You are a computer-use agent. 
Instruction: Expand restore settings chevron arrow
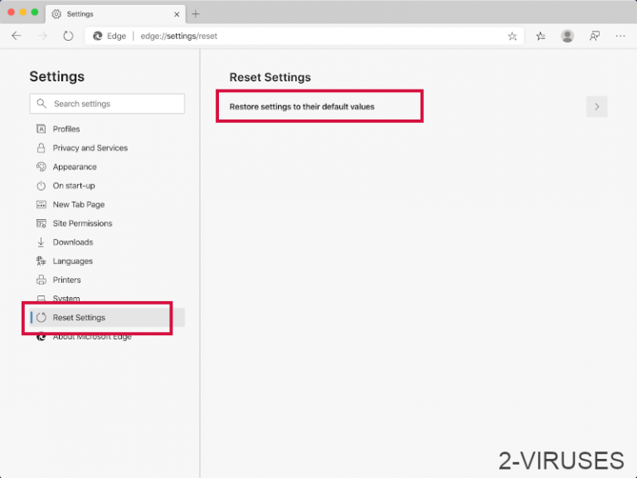[x=596, y=107]
